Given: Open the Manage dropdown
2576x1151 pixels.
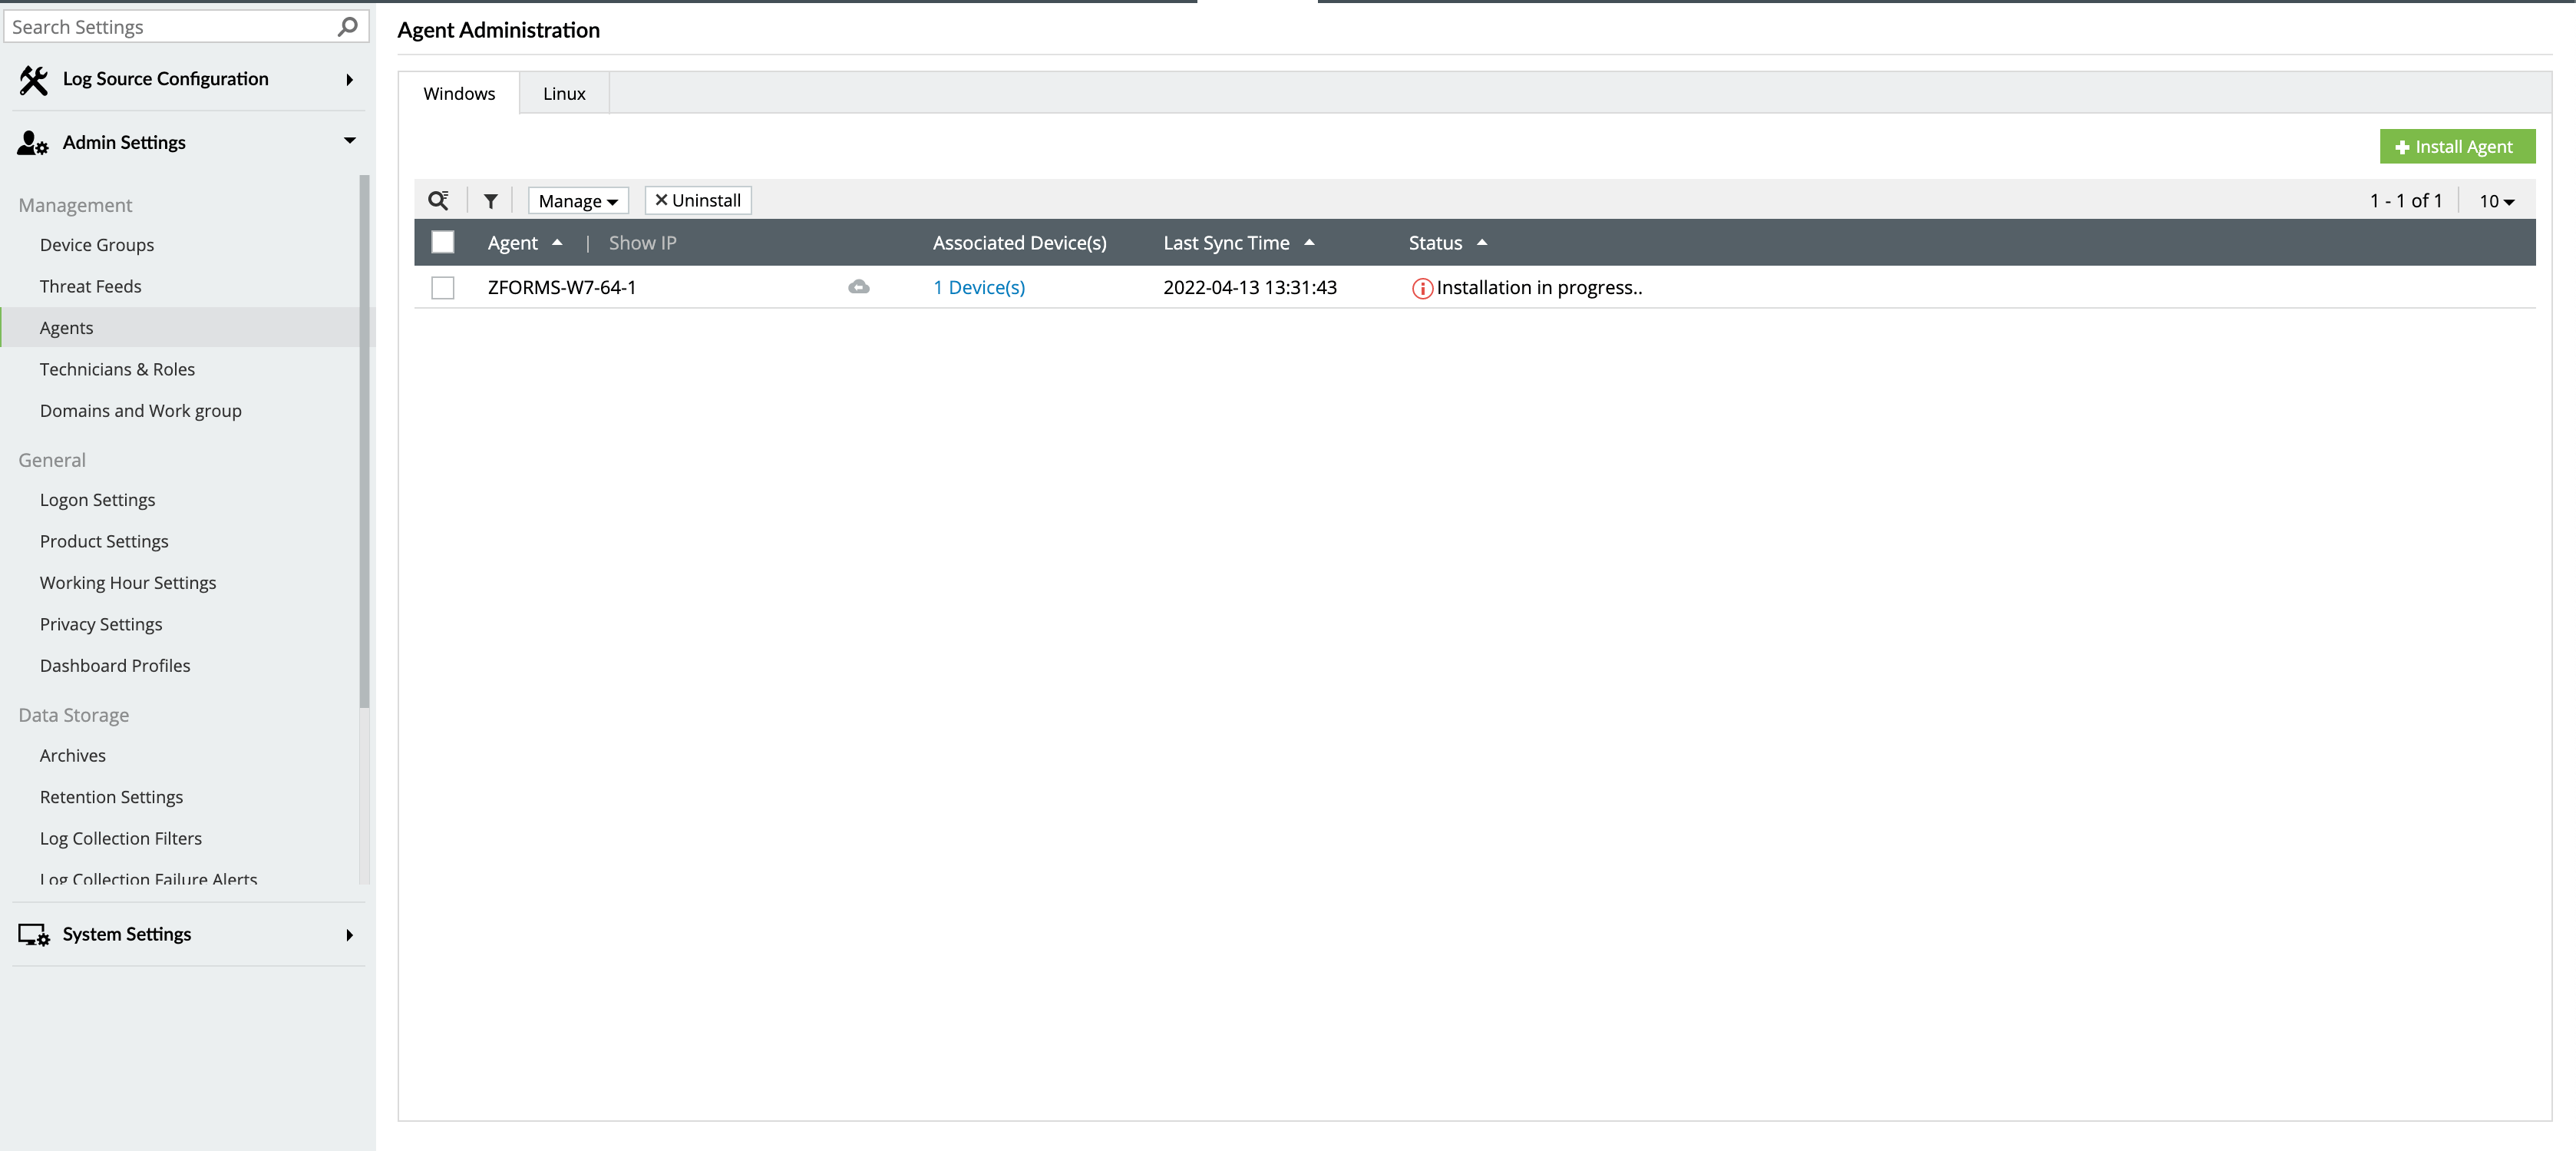Looking at the screenshot, I should coord(578,201).
